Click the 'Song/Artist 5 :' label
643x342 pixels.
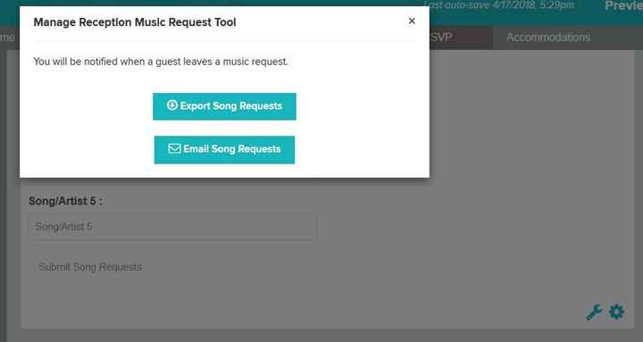point(65,201)
